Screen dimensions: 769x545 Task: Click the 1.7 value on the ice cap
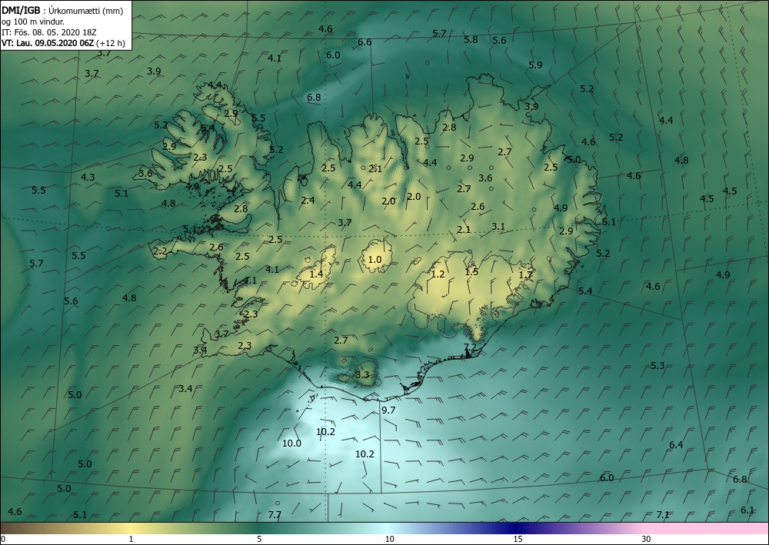pos(526,275)
